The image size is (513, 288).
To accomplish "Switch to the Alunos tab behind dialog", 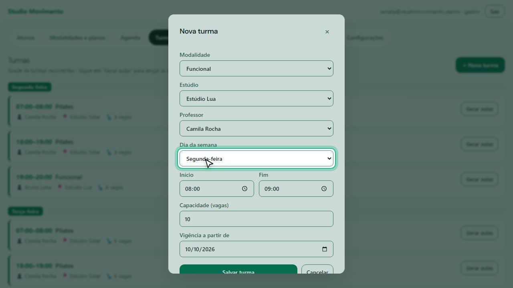I will coord(26,38).
